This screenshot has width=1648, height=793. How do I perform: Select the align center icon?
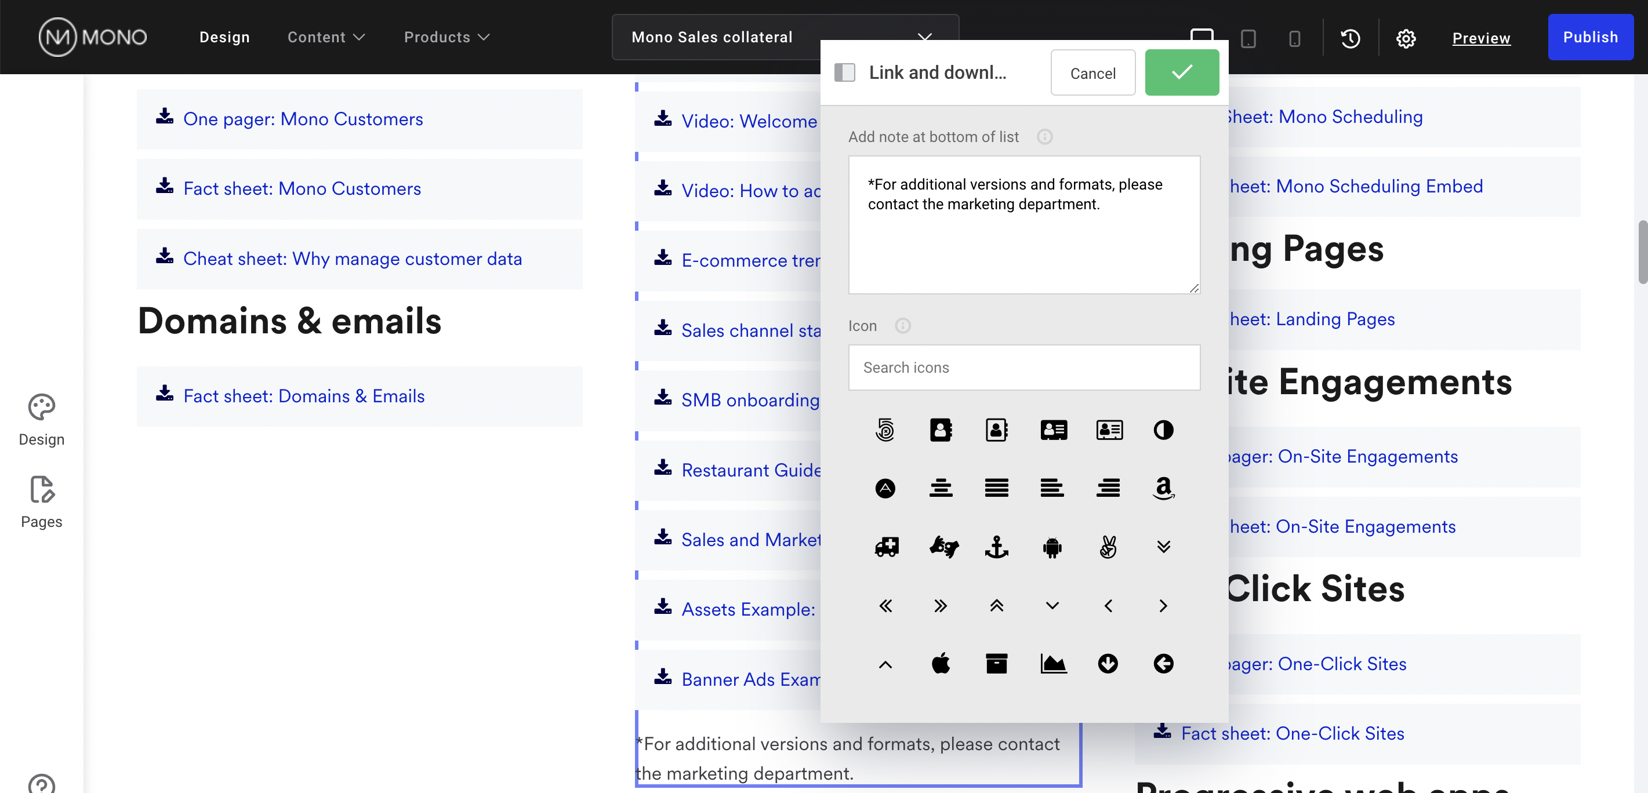pos(941,489)
